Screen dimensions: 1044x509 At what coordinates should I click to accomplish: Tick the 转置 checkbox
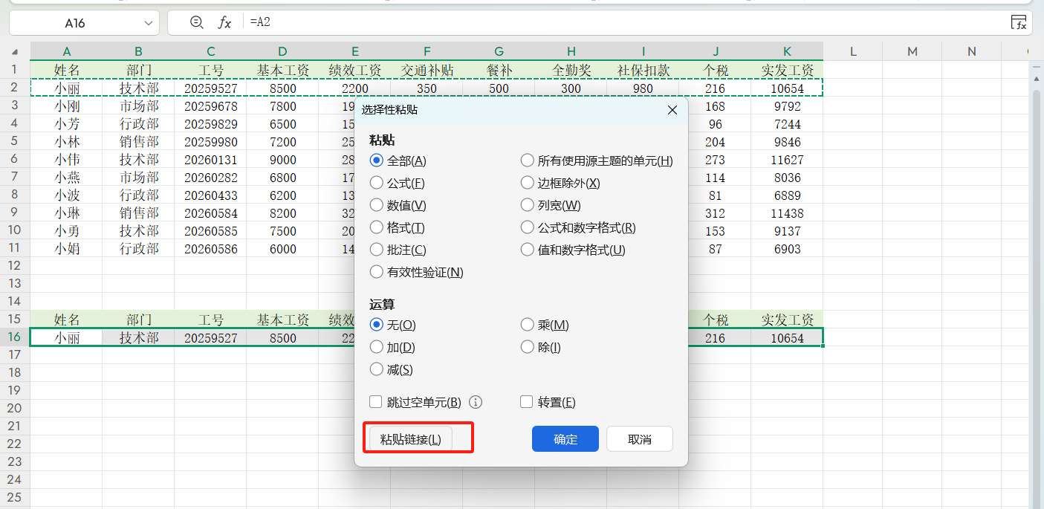pos(527,402)
